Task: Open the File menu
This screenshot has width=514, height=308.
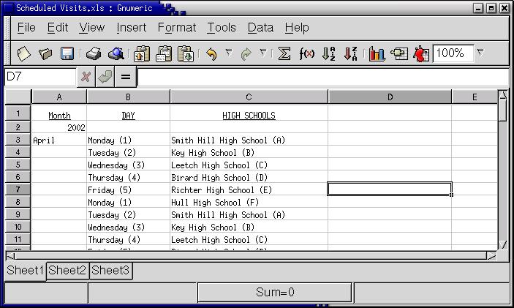Action: coord(26,28)
